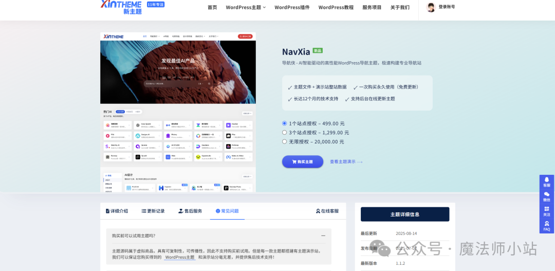Switch to the 更新记录 tab
The width and height of the screenshot is (555, 271).
coord(153,211)
